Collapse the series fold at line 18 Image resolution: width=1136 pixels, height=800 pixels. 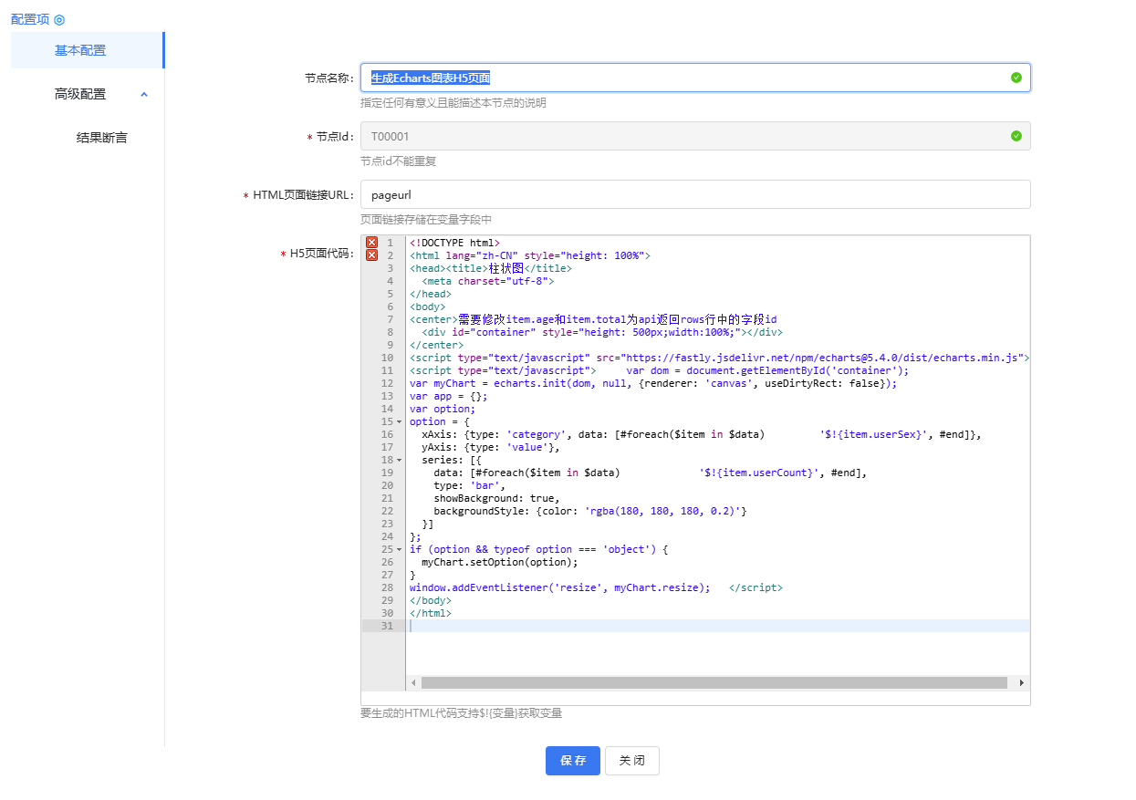399,460
